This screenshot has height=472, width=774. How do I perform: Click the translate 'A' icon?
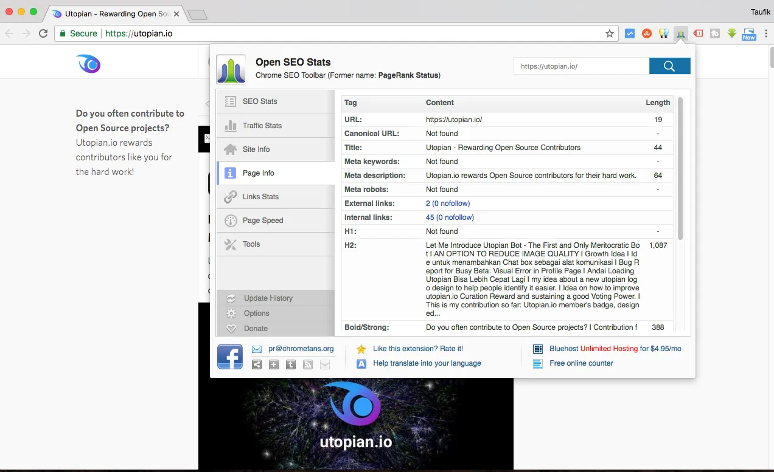click(x=361, y=364)
